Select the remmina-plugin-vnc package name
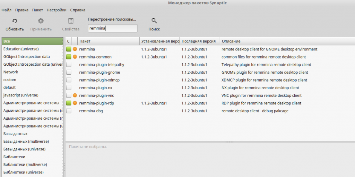The width and height of the screenshot is (355, 177). (96, 95)
